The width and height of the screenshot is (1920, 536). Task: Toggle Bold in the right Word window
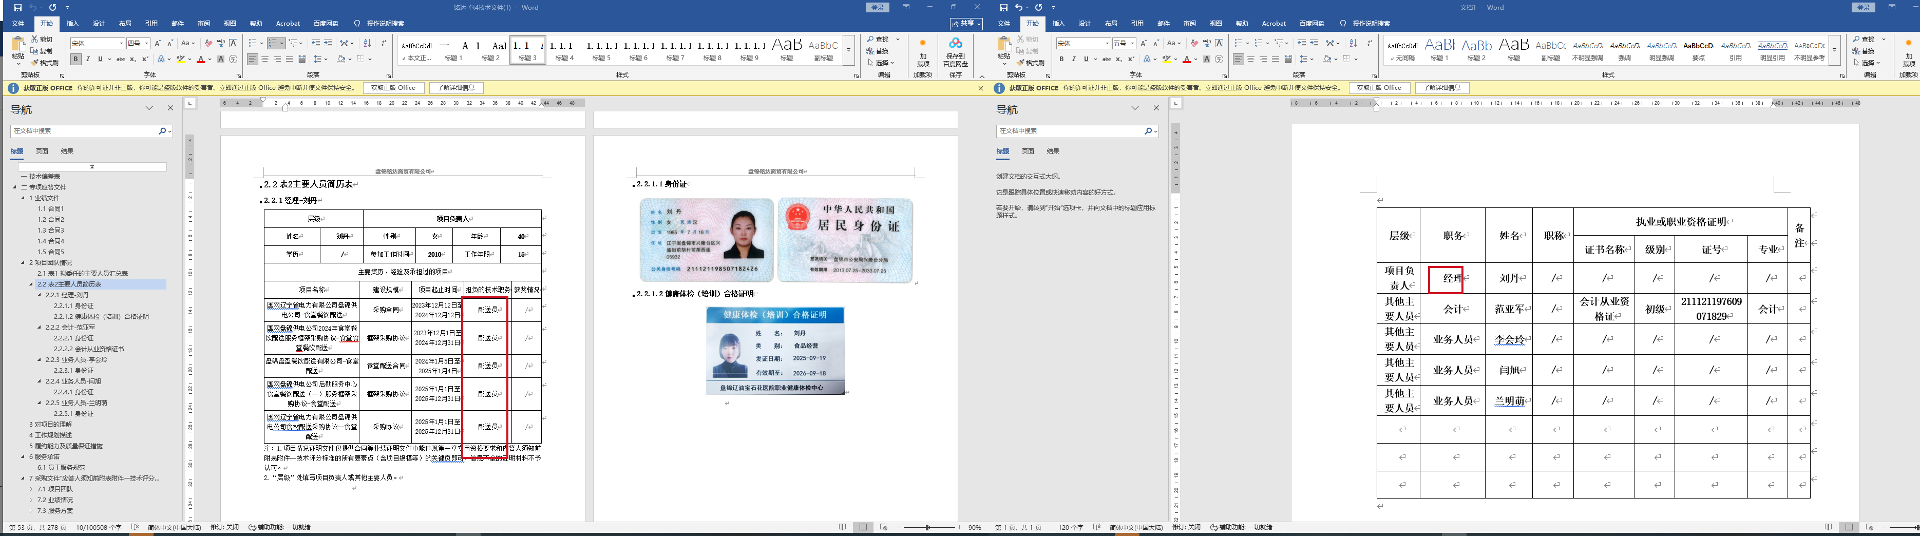[1061, 60]
